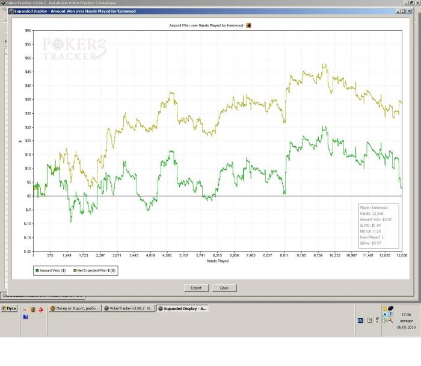421x366 pixels.
Task: Click the help question mark tray icon
Action: (x=369, y=321)
